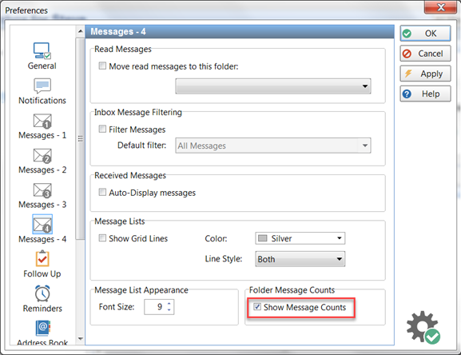Open the Reminders alarm clock icon

click(42, 293)
